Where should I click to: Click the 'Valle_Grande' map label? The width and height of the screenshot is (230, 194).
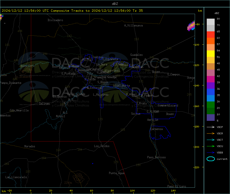click(x=76, y=94)
